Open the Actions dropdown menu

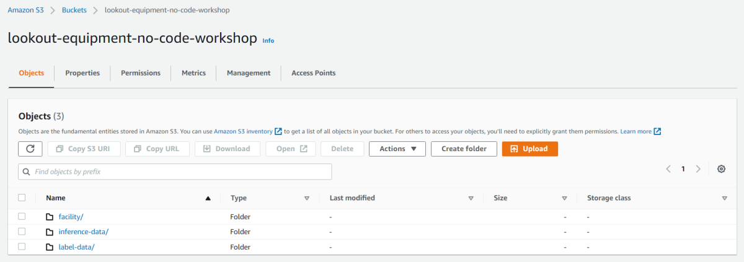click(x=397, y=149)
